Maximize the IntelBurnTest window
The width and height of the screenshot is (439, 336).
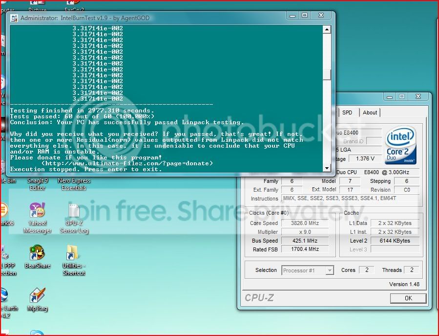tap(305, 16)
